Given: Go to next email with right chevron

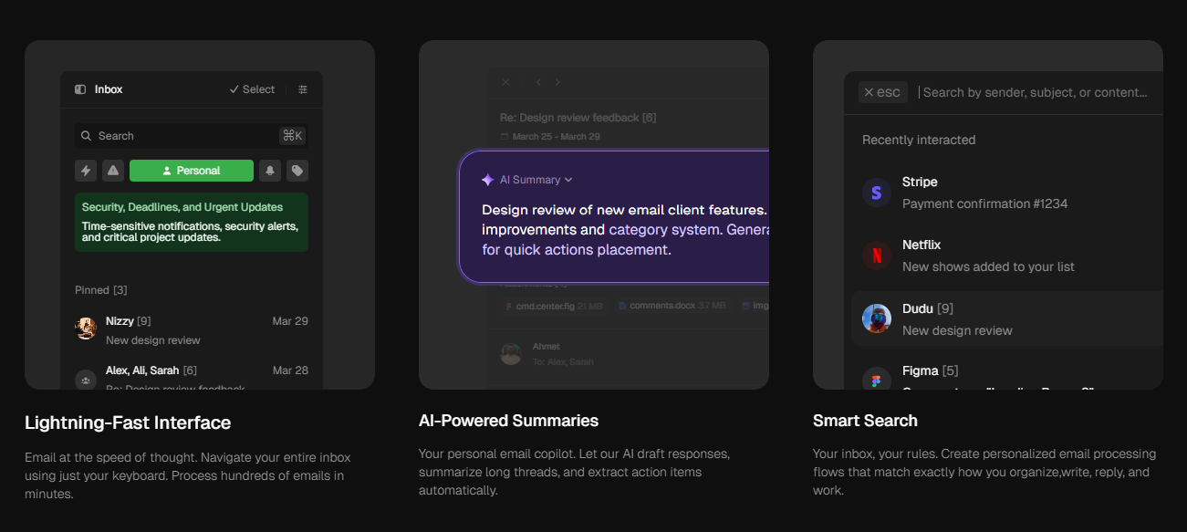Looking at the screenshot, I should click(558, 82).
